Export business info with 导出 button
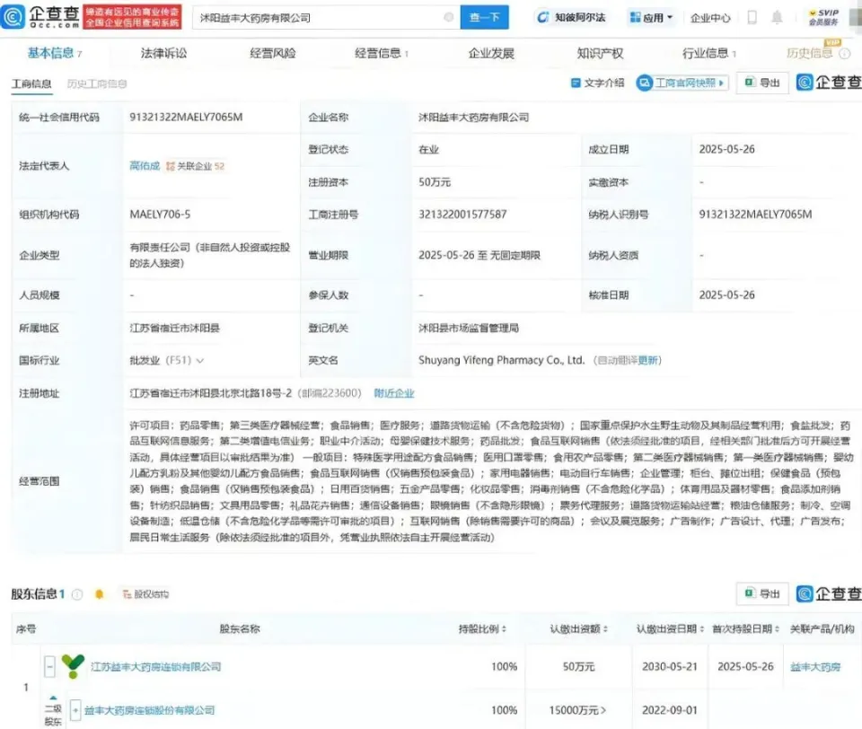 tap(762, 83)
